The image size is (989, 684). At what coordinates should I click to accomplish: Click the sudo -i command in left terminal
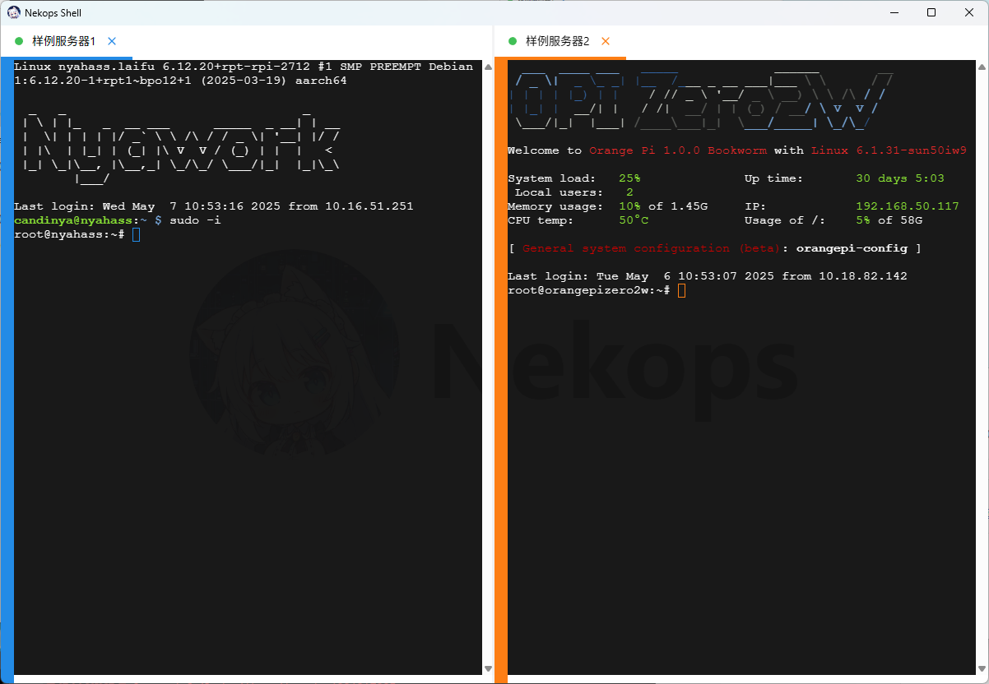195,220
